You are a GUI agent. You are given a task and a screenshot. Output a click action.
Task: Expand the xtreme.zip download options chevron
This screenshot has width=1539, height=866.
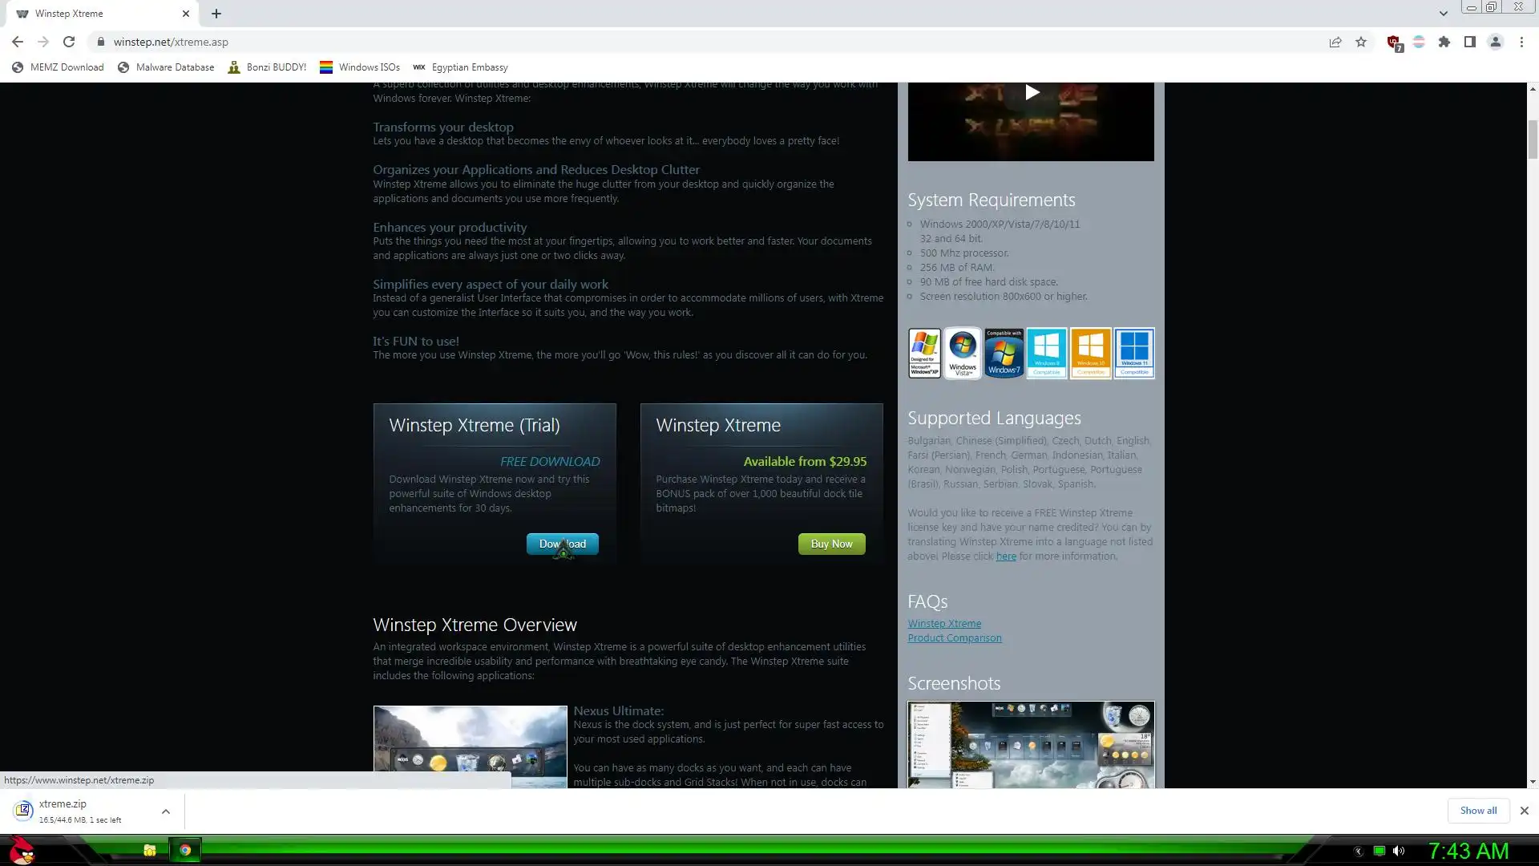pyautogui.click(x=166, y=811)
